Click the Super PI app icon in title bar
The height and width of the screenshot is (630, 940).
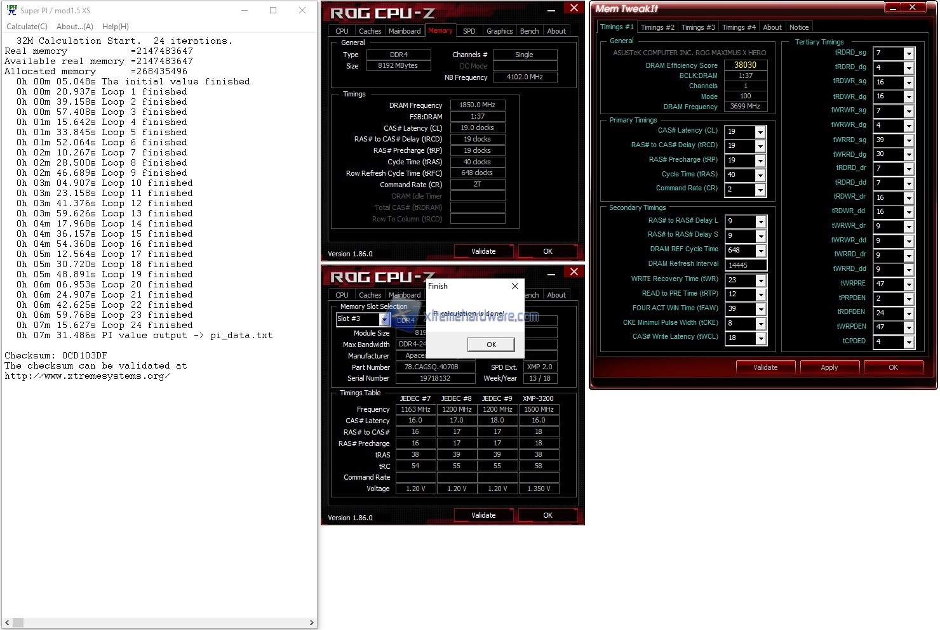(x=11, y=10)
